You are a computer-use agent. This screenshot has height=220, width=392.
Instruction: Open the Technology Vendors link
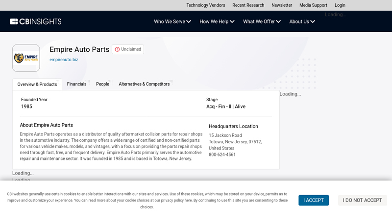(205, 5)
